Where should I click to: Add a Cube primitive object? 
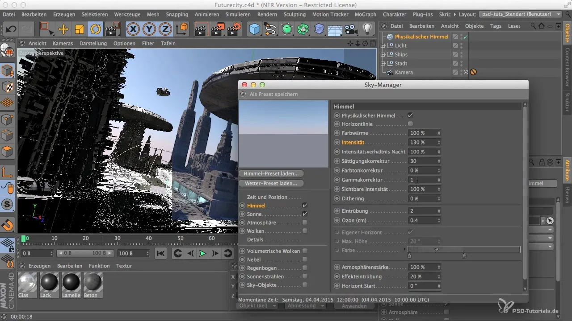pyautogui.click(x=255, y=29)
